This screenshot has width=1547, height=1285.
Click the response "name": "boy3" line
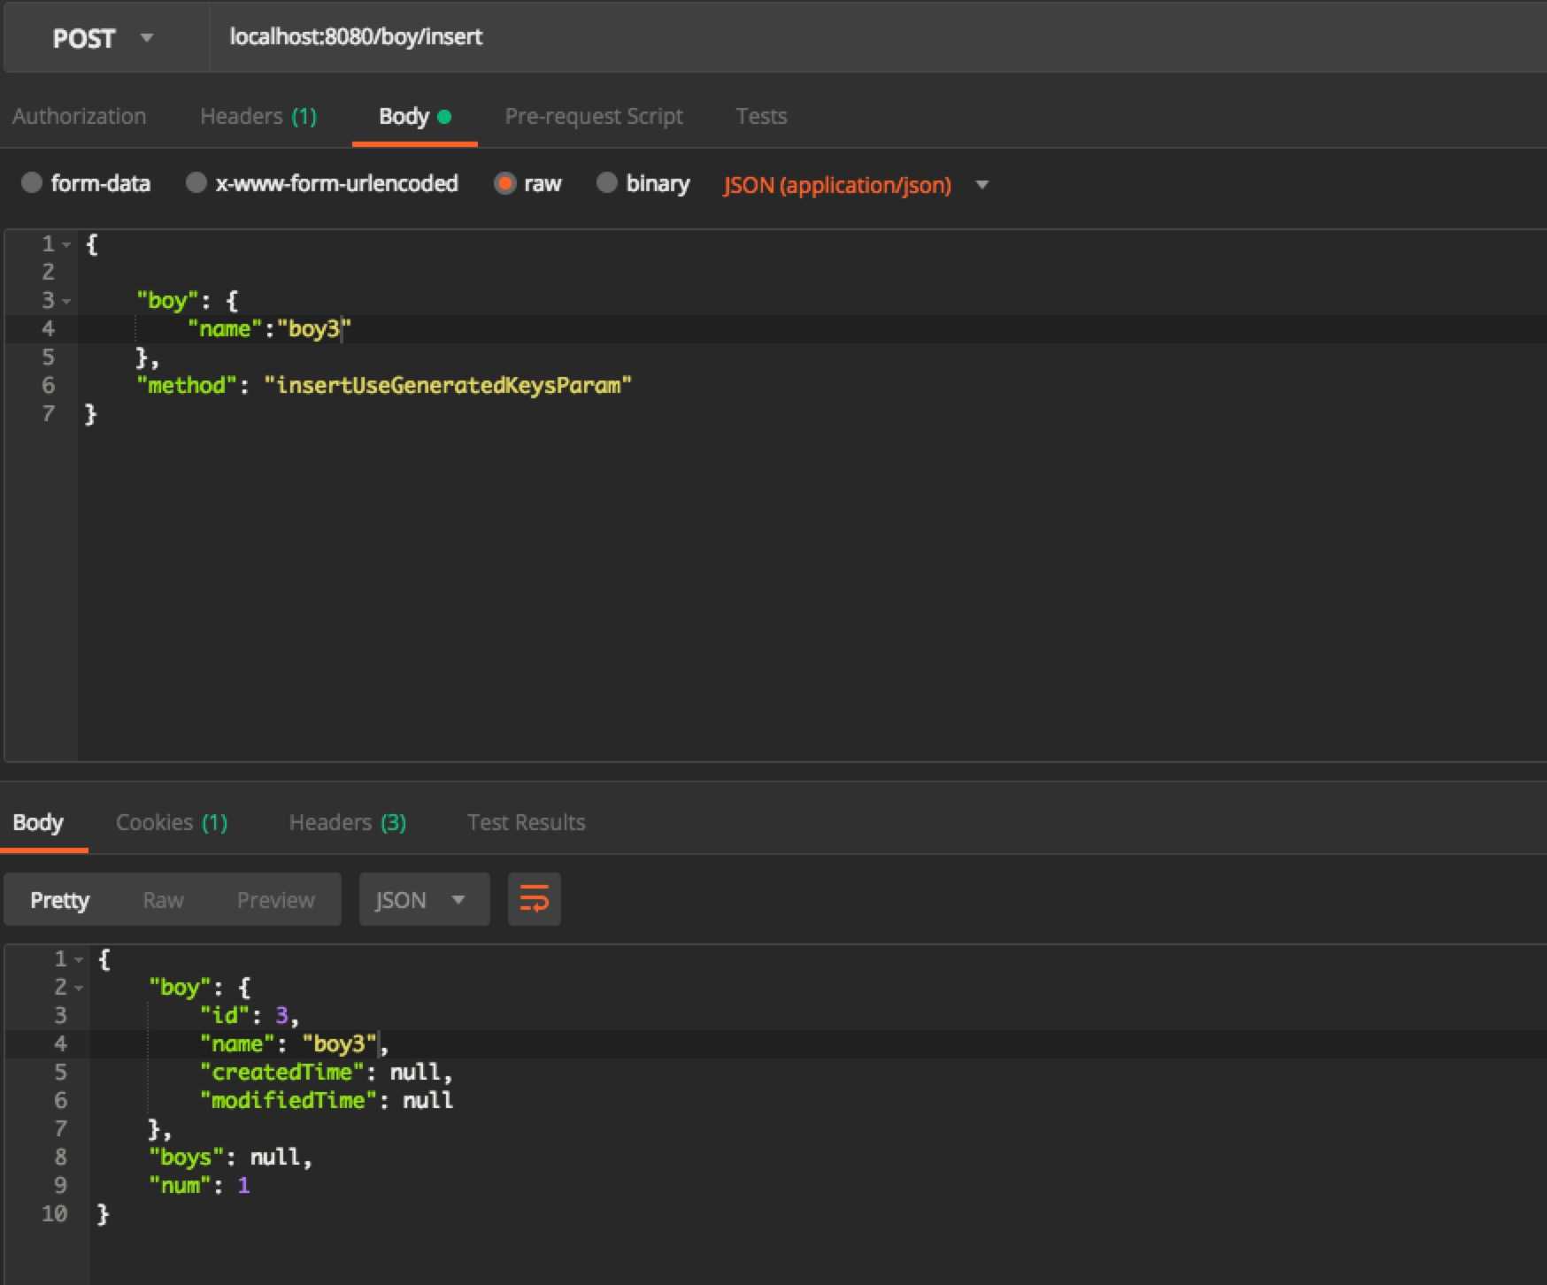(x=294, y=1044)
